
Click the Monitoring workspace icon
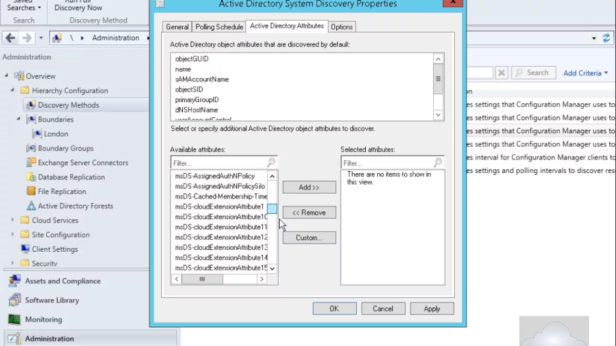click(14, 320)
